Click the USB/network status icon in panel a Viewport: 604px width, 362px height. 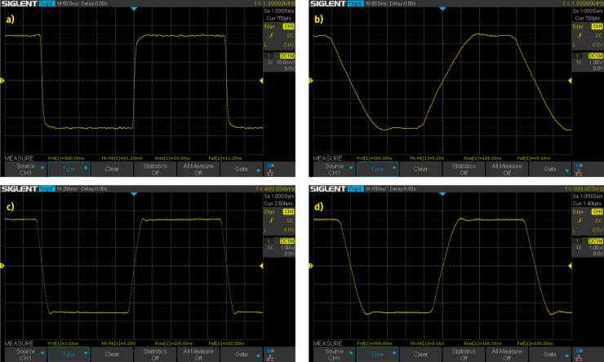pos(272,168)
